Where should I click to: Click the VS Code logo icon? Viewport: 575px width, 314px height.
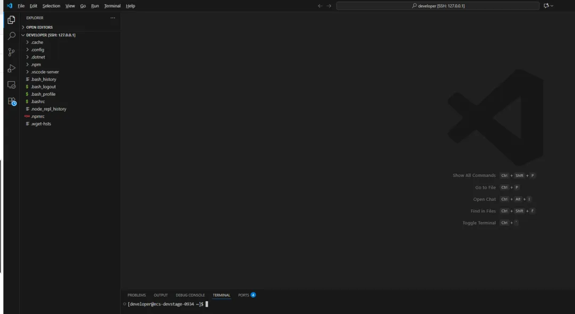pyautogui.click(x=10, y=6)
